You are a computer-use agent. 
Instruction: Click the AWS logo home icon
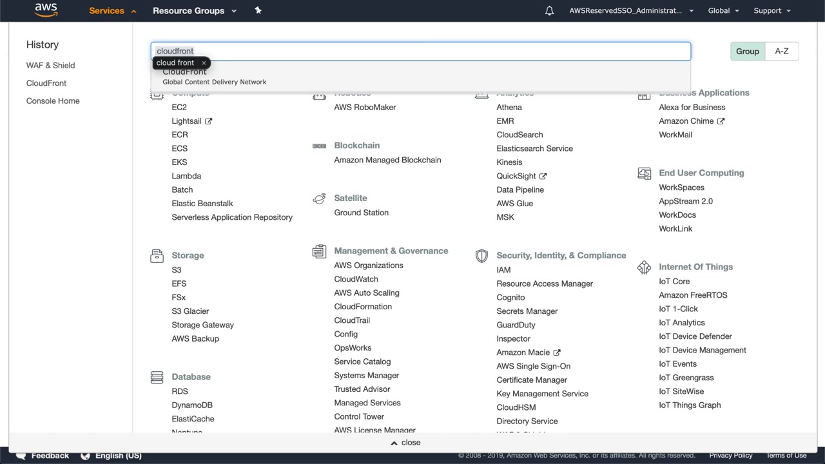(x=46, y=10)
